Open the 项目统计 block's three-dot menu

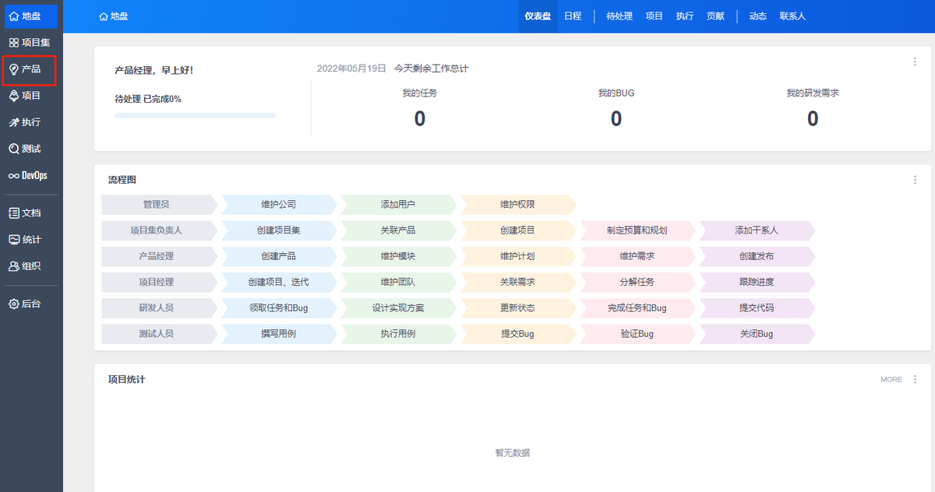point(915,379)
